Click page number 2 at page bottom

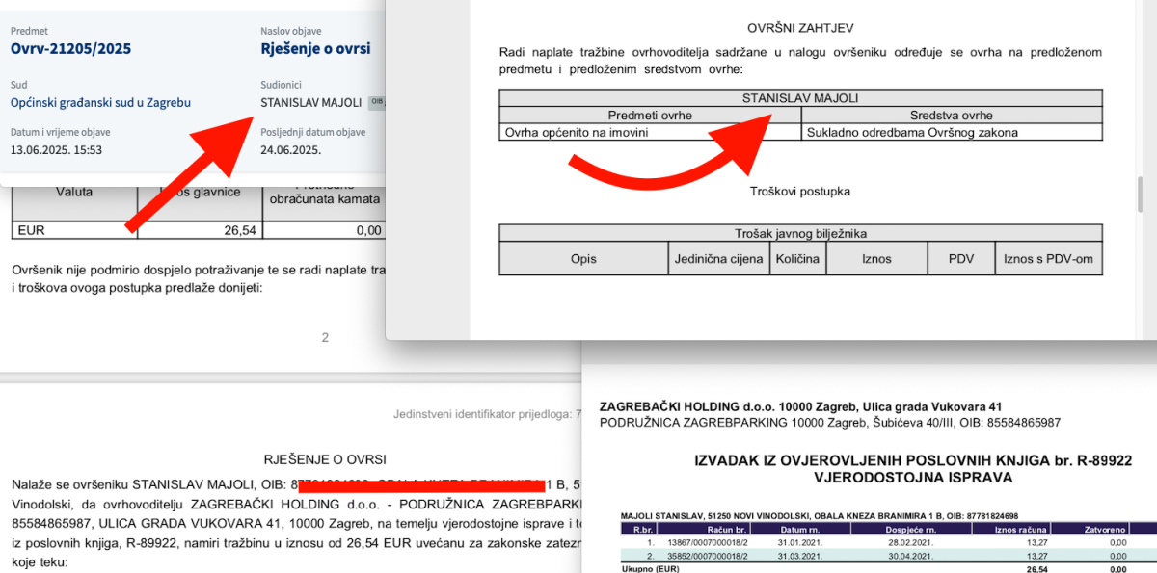(x=325, y=337)
